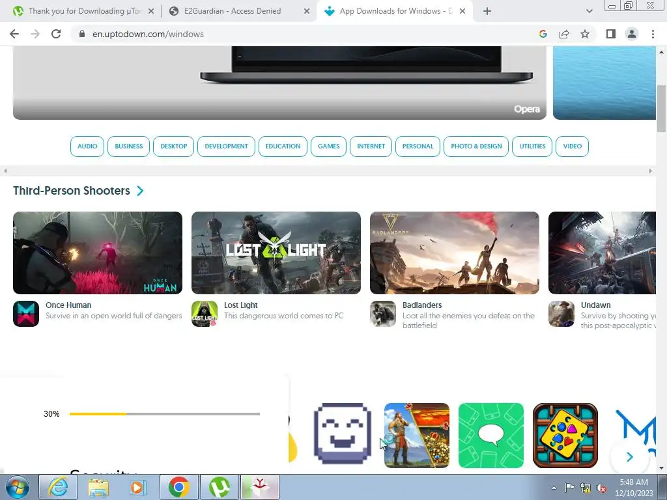
Task: Open the UTILITIES category
Action: (x=532, y=146)
